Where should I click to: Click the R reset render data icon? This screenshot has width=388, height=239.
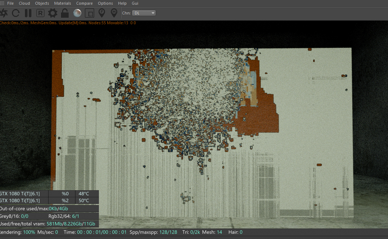[x=40, y=13]
